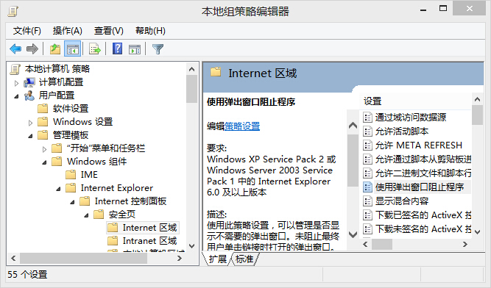Select the 安全页 tree folder
The image size is (491, 288).
(121, 215)
